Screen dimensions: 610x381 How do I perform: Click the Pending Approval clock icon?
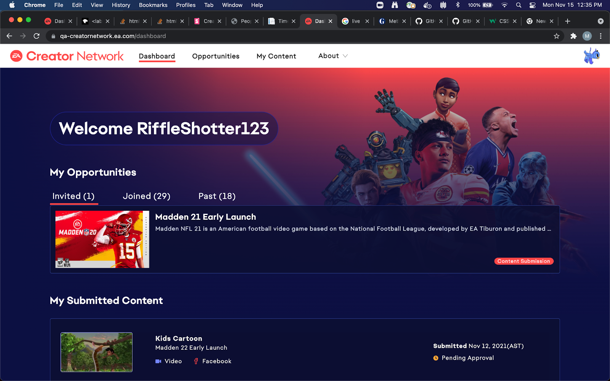436,358
